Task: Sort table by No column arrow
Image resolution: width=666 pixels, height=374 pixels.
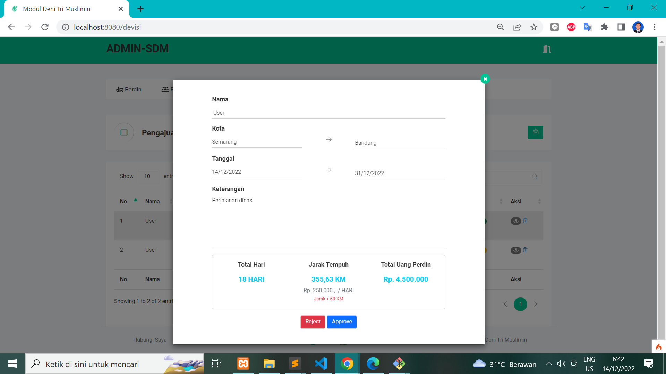Action: [136, 200]
